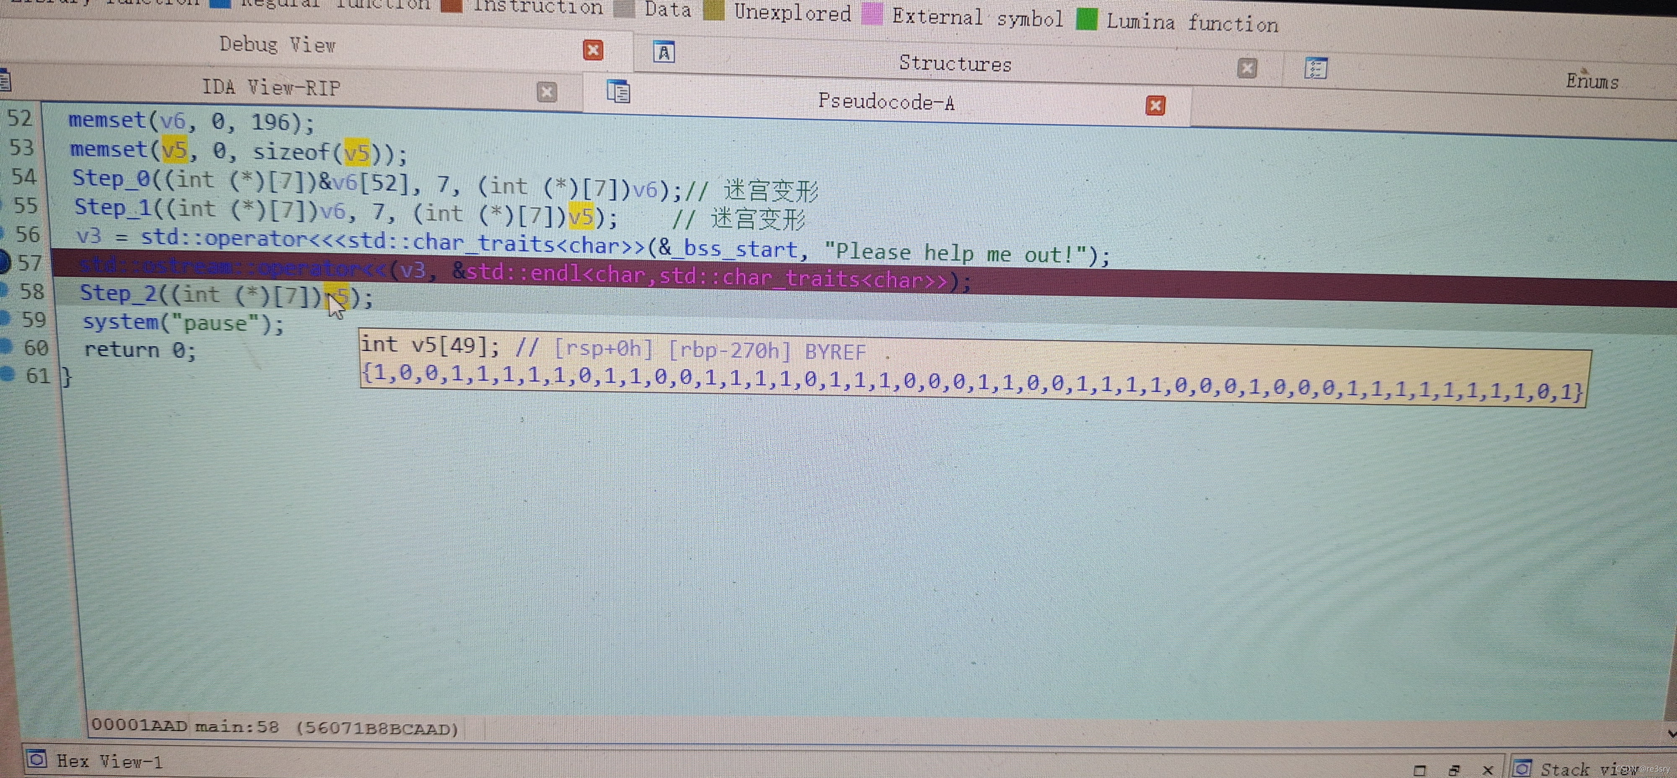Maximize the Hex View-1 panel

[x=1419, y=770]
